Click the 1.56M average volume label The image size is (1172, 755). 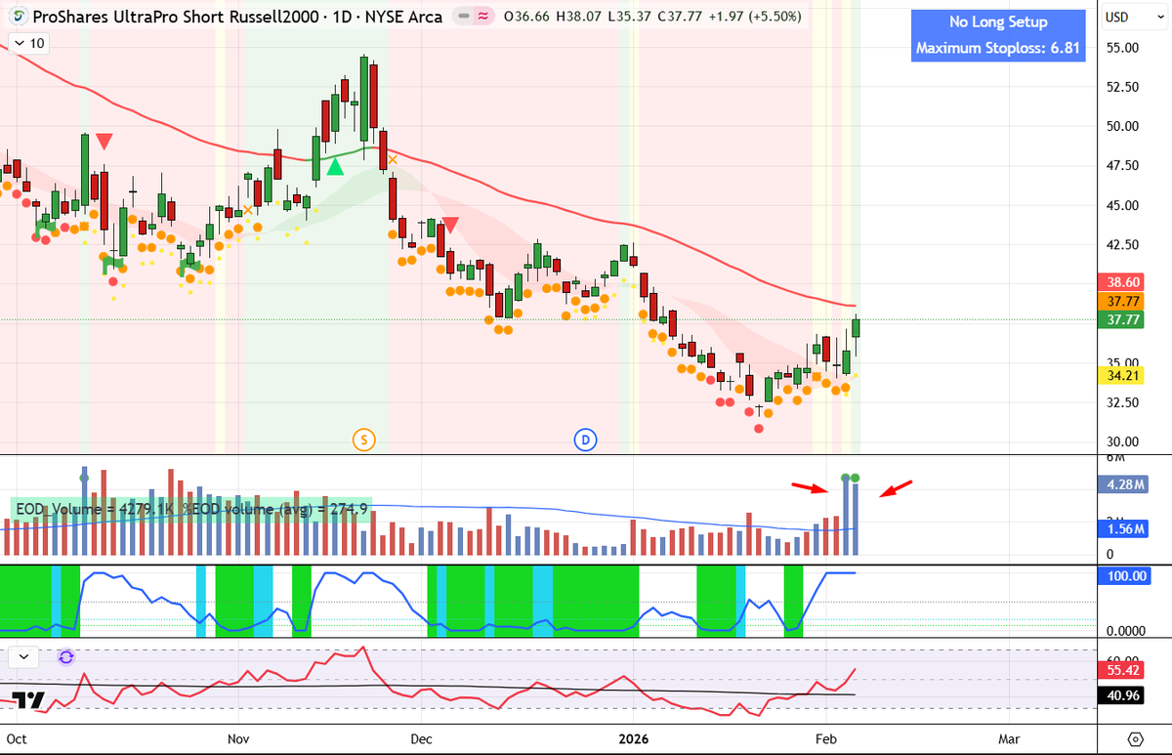click(x=1125, y=528)
